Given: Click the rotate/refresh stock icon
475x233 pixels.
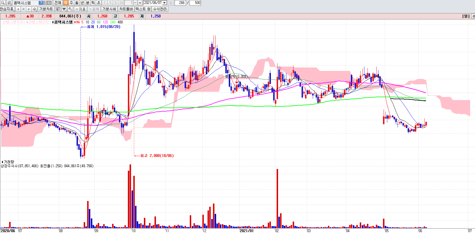Looking at the screenshot, I should tap(9, 3).
